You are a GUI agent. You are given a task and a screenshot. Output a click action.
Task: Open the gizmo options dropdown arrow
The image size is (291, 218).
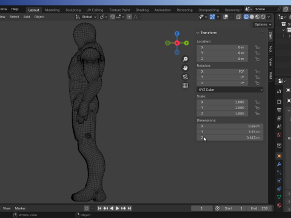point(218,17)
